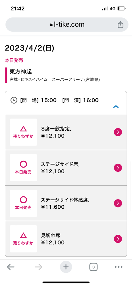This screenshot has width=132, height=286.
Task: Tap the pink arrow for S席一般指定
Action: 118,132
